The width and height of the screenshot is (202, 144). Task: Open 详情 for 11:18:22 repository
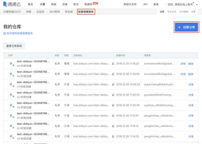point(183,64)
